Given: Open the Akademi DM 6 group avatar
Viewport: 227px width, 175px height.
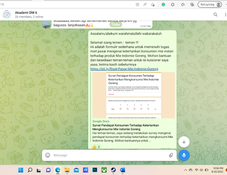Looking at the screenshot, I should click(x=7, y=15).
